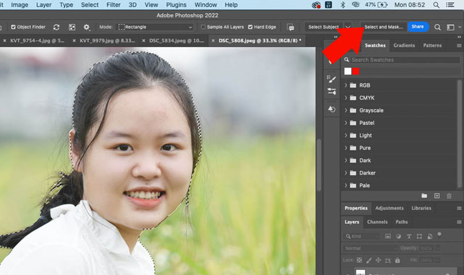Open the Properties panel menu
This screenshot has height=275, width=464.
click(x=459, y=208)
